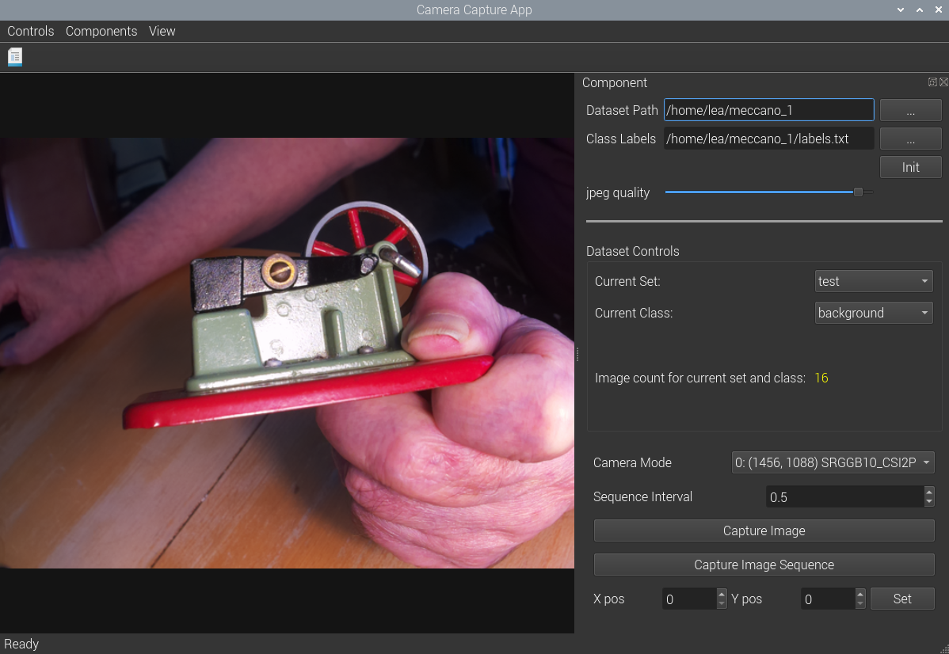
Task: Decrement the X pos value
Action: (x=722, y=604)
